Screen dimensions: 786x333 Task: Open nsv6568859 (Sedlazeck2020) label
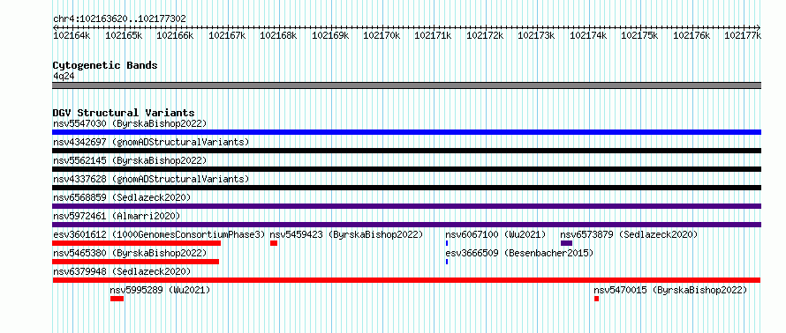pyautogui.click(x=122, y=197)
